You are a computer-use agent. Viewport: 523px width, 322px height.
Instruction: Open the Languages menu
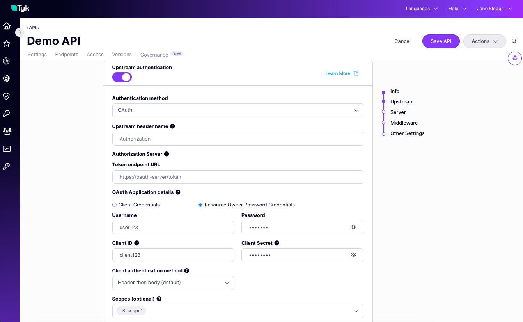pyautogui.click(x=422, y=9)
